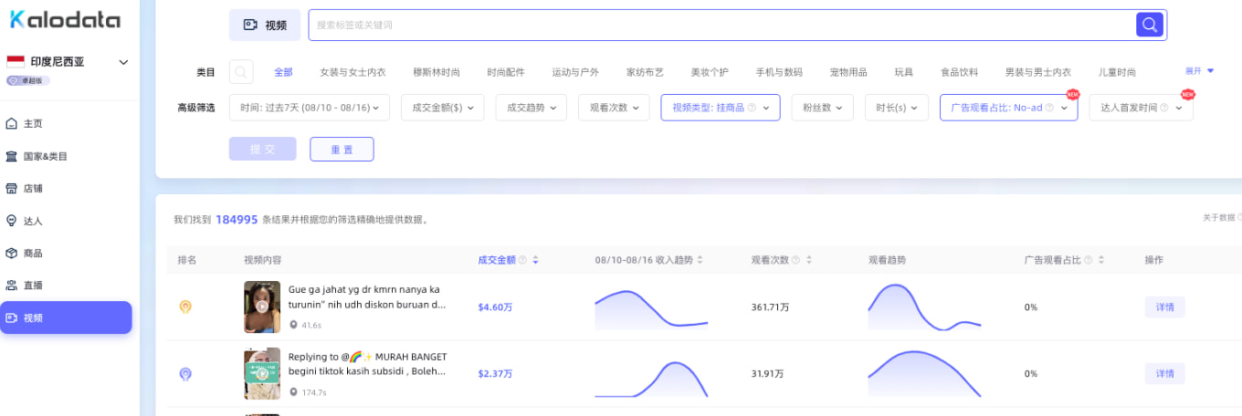1242x416 pixels.
Task: Sort by 收入趋势 column arrows
Action: coord(700,260)
